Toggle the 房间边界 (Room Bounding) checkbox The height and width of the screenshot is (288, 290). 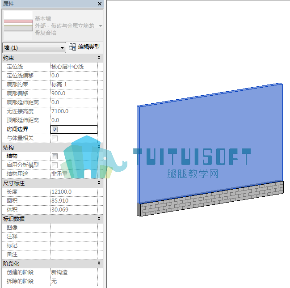tap(55, 129)
